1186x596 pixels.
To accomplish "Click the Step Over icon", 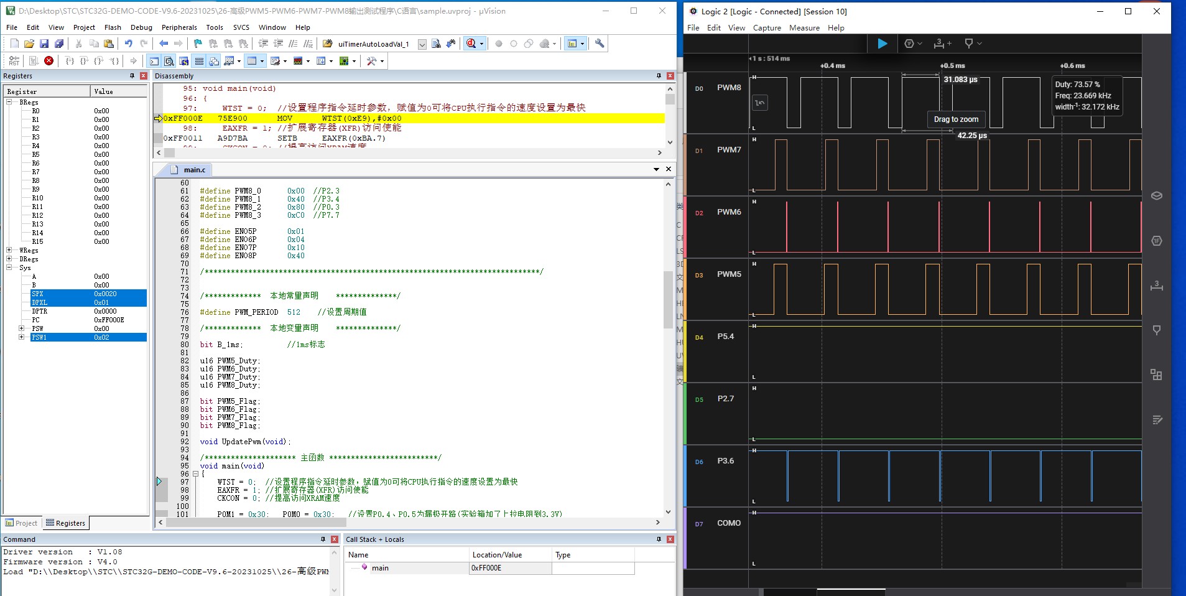I will (x=84, y=61).
